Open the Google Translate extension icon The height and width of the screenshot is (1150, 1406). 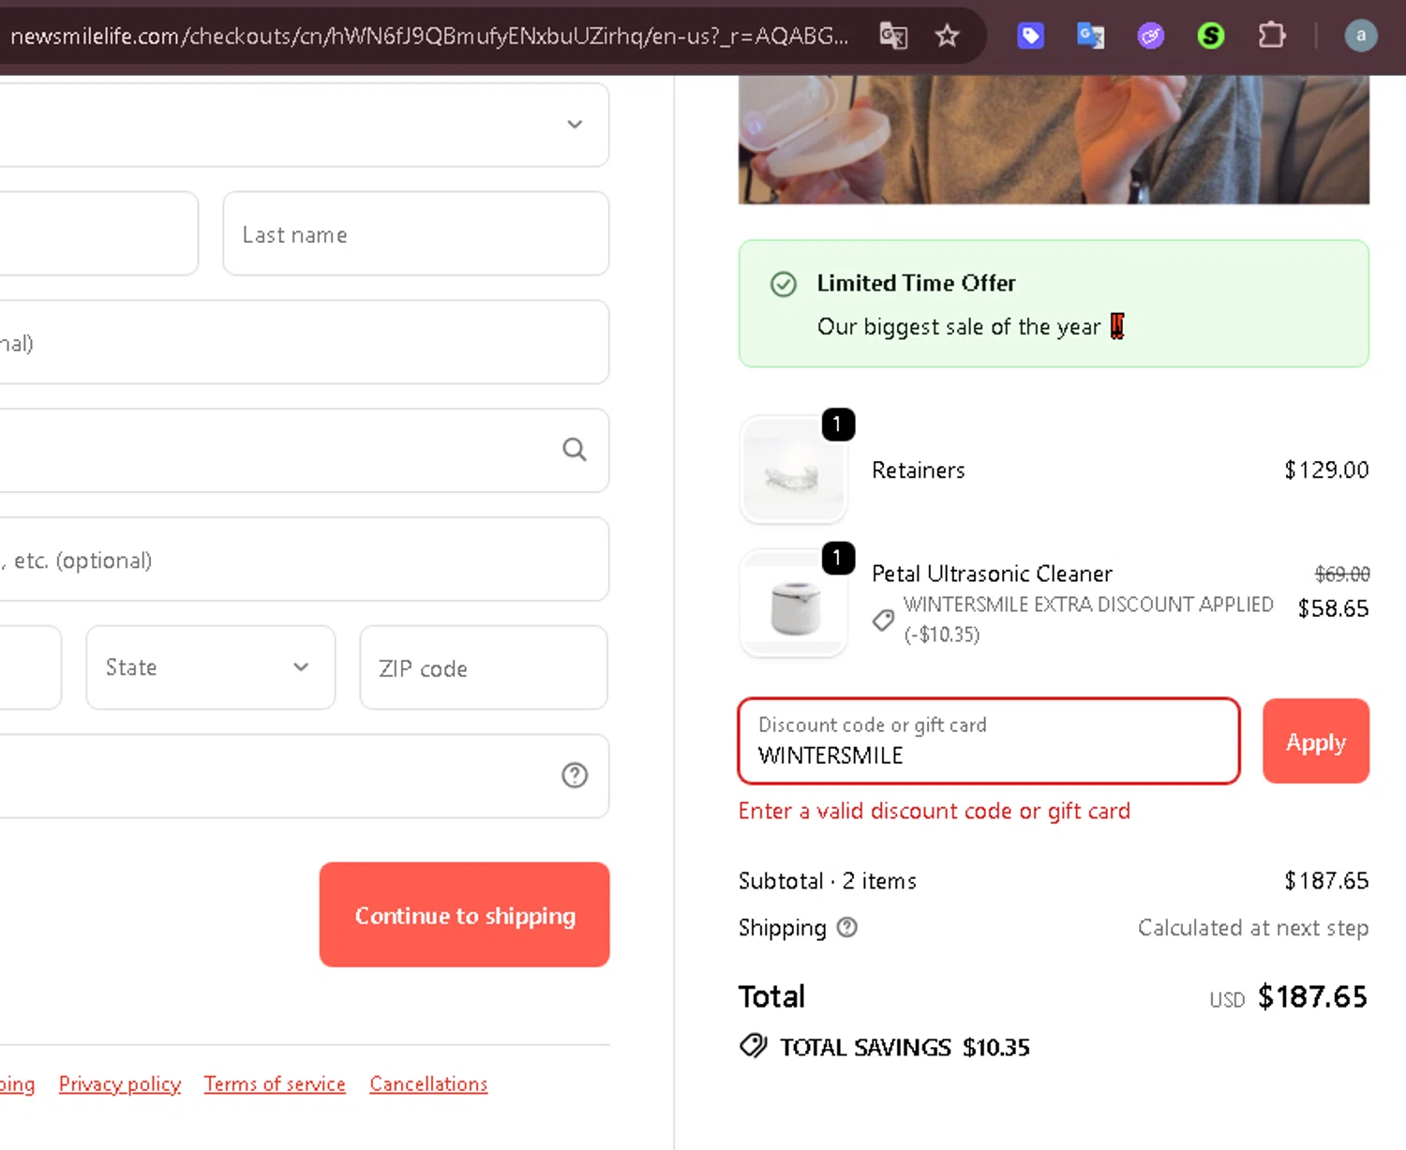point(1090,36)
